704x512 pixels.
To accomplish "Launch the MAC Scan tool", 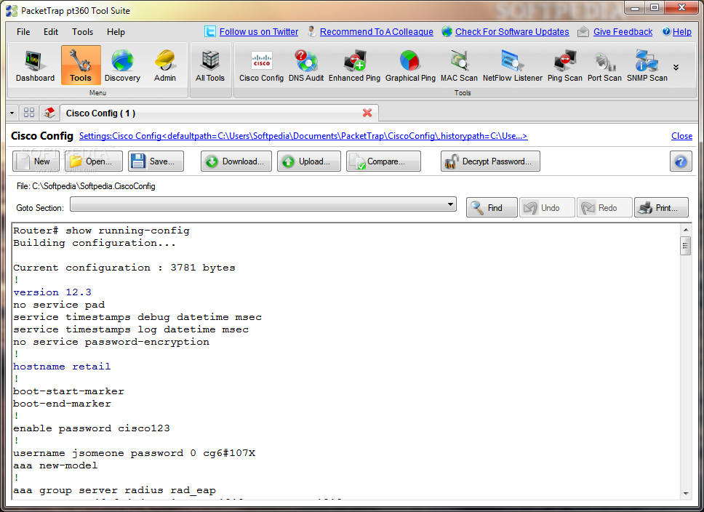I will (x=459, y=65).
